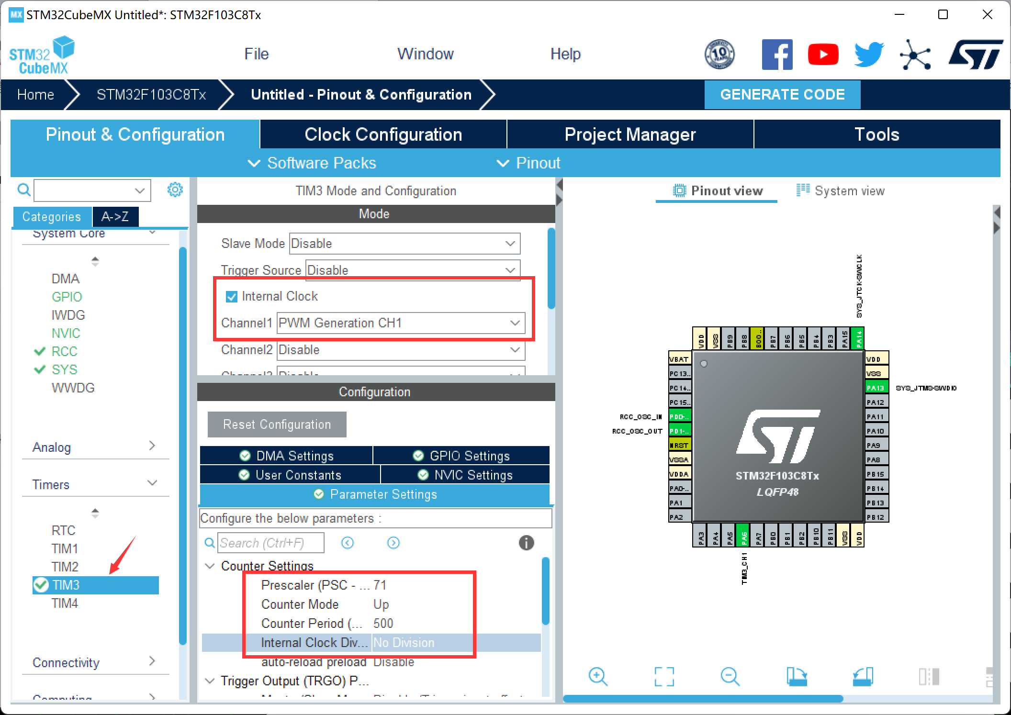1011x715 pixels.
Task: Click the GENERATE CODE button
Action: (782, 95)
